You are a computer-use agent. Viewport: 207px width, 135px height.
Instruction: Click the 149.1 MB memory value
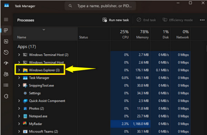[142, 78]
